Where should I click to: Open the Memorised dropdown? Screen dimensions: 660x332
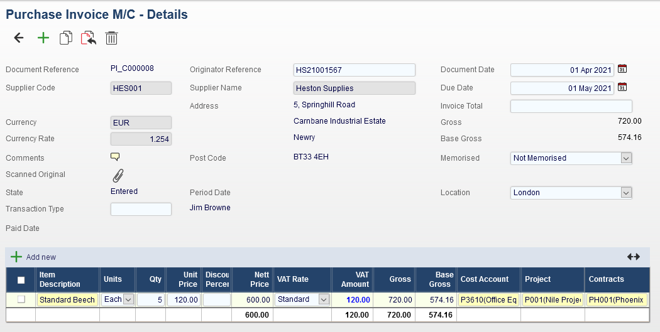pos(625,158)
